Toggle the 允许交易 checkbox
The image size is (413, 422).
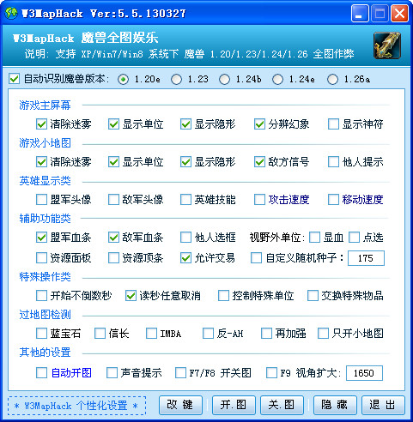pos(185,258)
